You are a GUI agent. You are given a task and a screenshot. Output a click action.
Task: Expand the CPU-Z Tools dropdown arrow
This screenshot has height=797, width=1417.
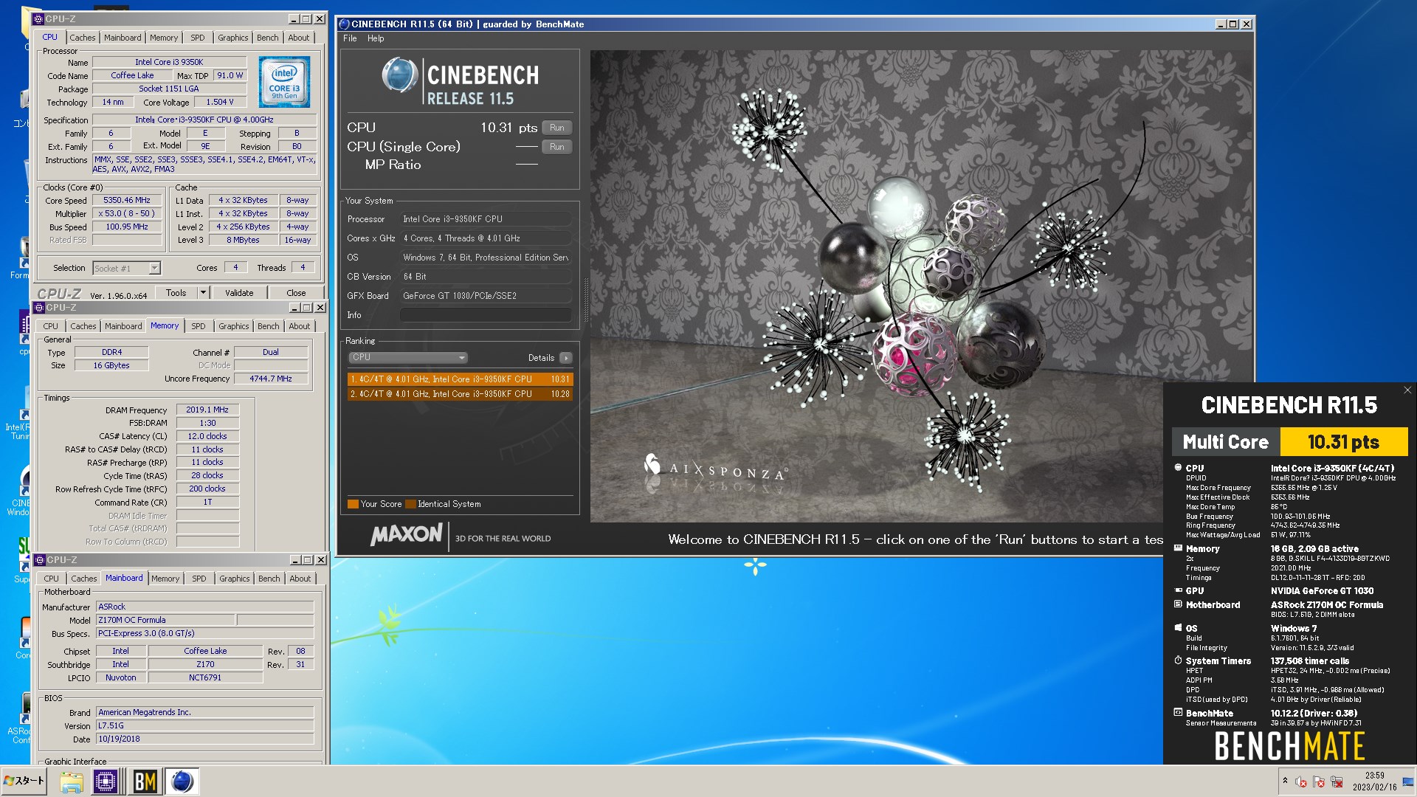coord(203,293)
